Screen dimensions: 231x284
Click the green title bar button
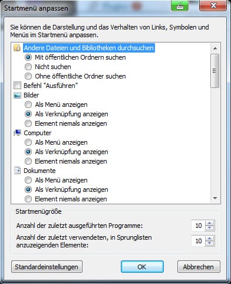point(180,5)
